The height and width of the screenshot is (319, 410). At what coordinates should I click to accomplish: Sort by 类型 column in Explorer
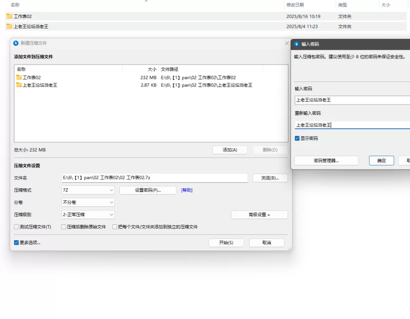point(342,5)
